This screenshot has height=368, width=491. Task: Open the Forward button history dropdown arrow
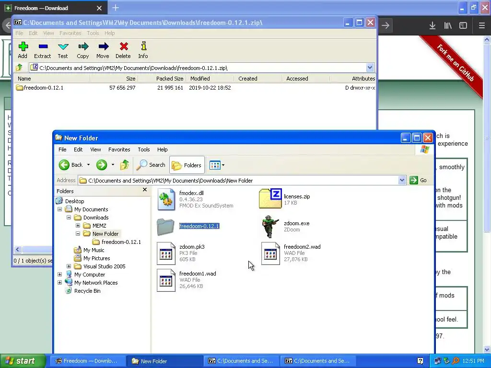point(113,165)
